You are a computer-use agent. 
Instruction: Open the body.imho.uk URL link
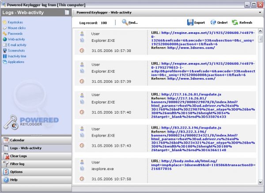click(x=203, y=165)
